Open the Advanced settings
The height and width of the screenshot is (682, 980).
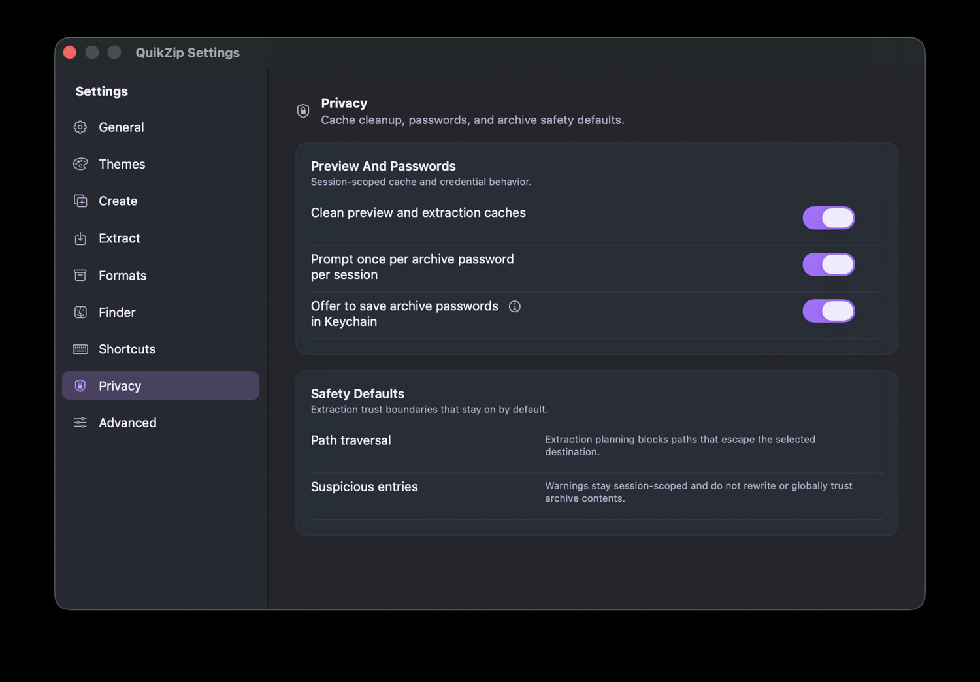click(161, 423)
